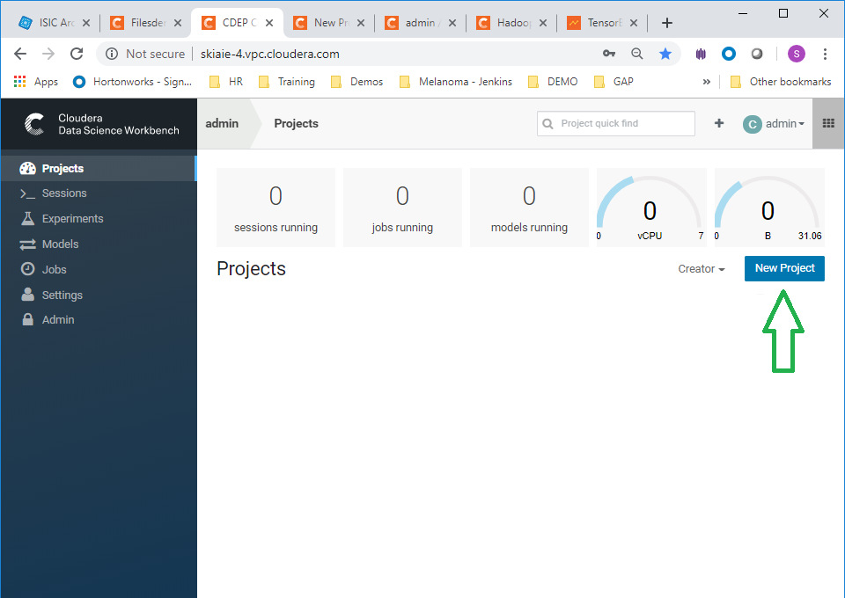Click the Jobs clock icon
This screenshot has width=845, height=598.
pos(27,268)
